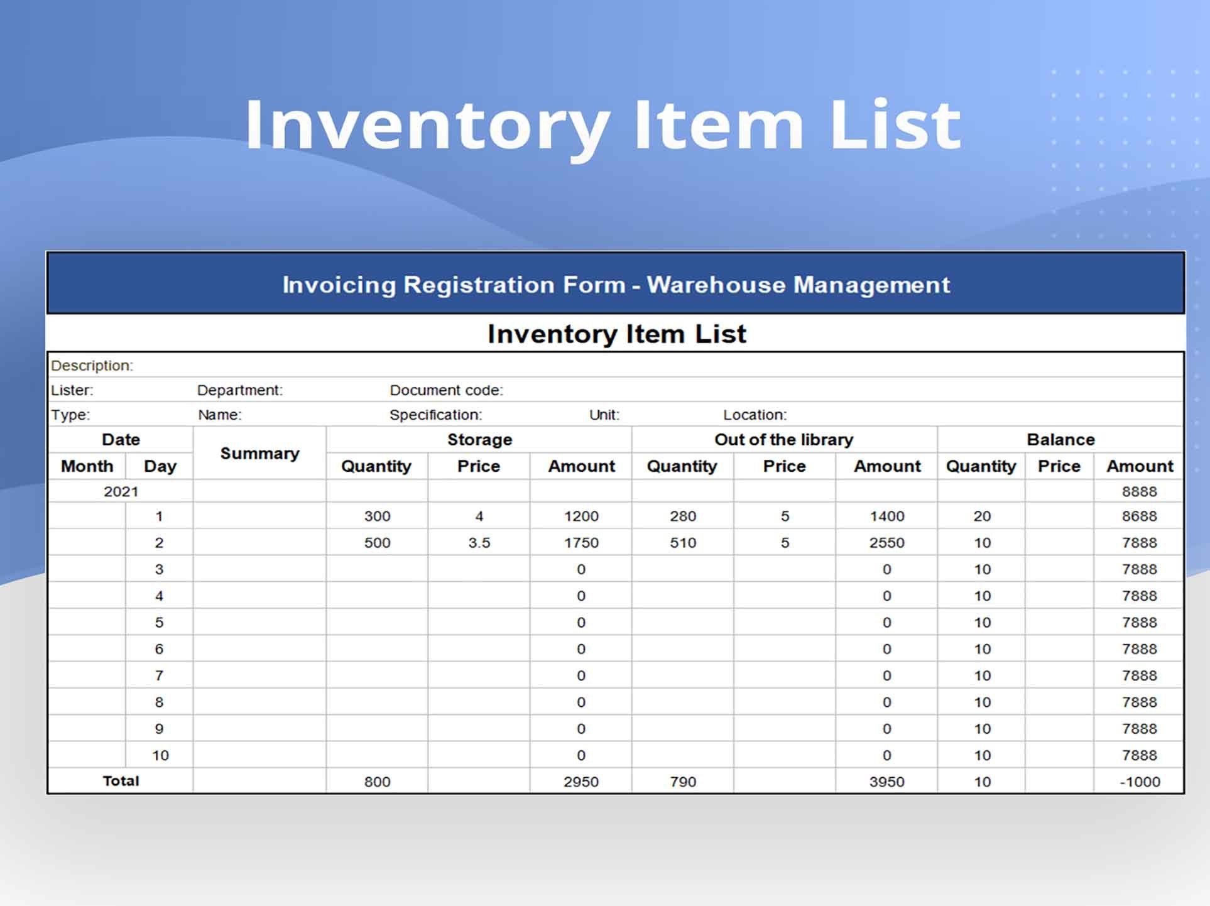Click the Document code field
This screenshot has height=906, width=1210.
coord(448,390)
